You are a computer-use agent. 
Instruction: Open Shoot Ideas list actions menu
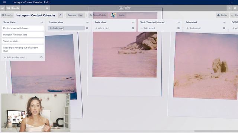(42, 22)
